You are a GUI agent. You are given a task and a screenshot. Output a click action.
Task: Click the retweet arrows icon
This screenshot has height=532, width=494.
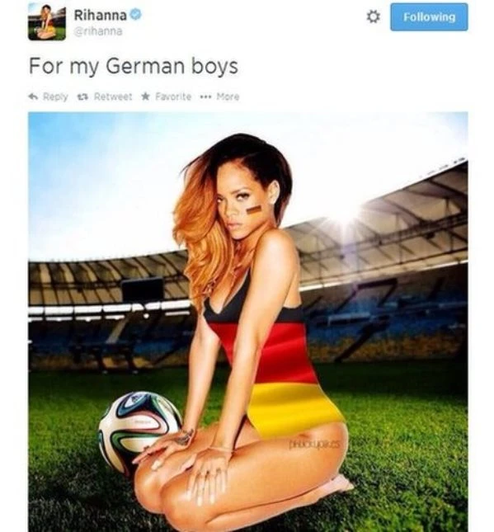click(82, 97)
